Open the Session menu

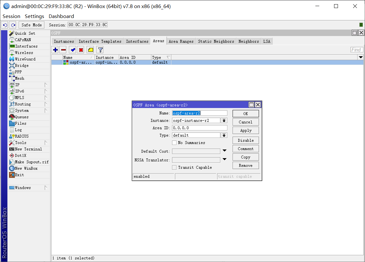coord(11,16)
